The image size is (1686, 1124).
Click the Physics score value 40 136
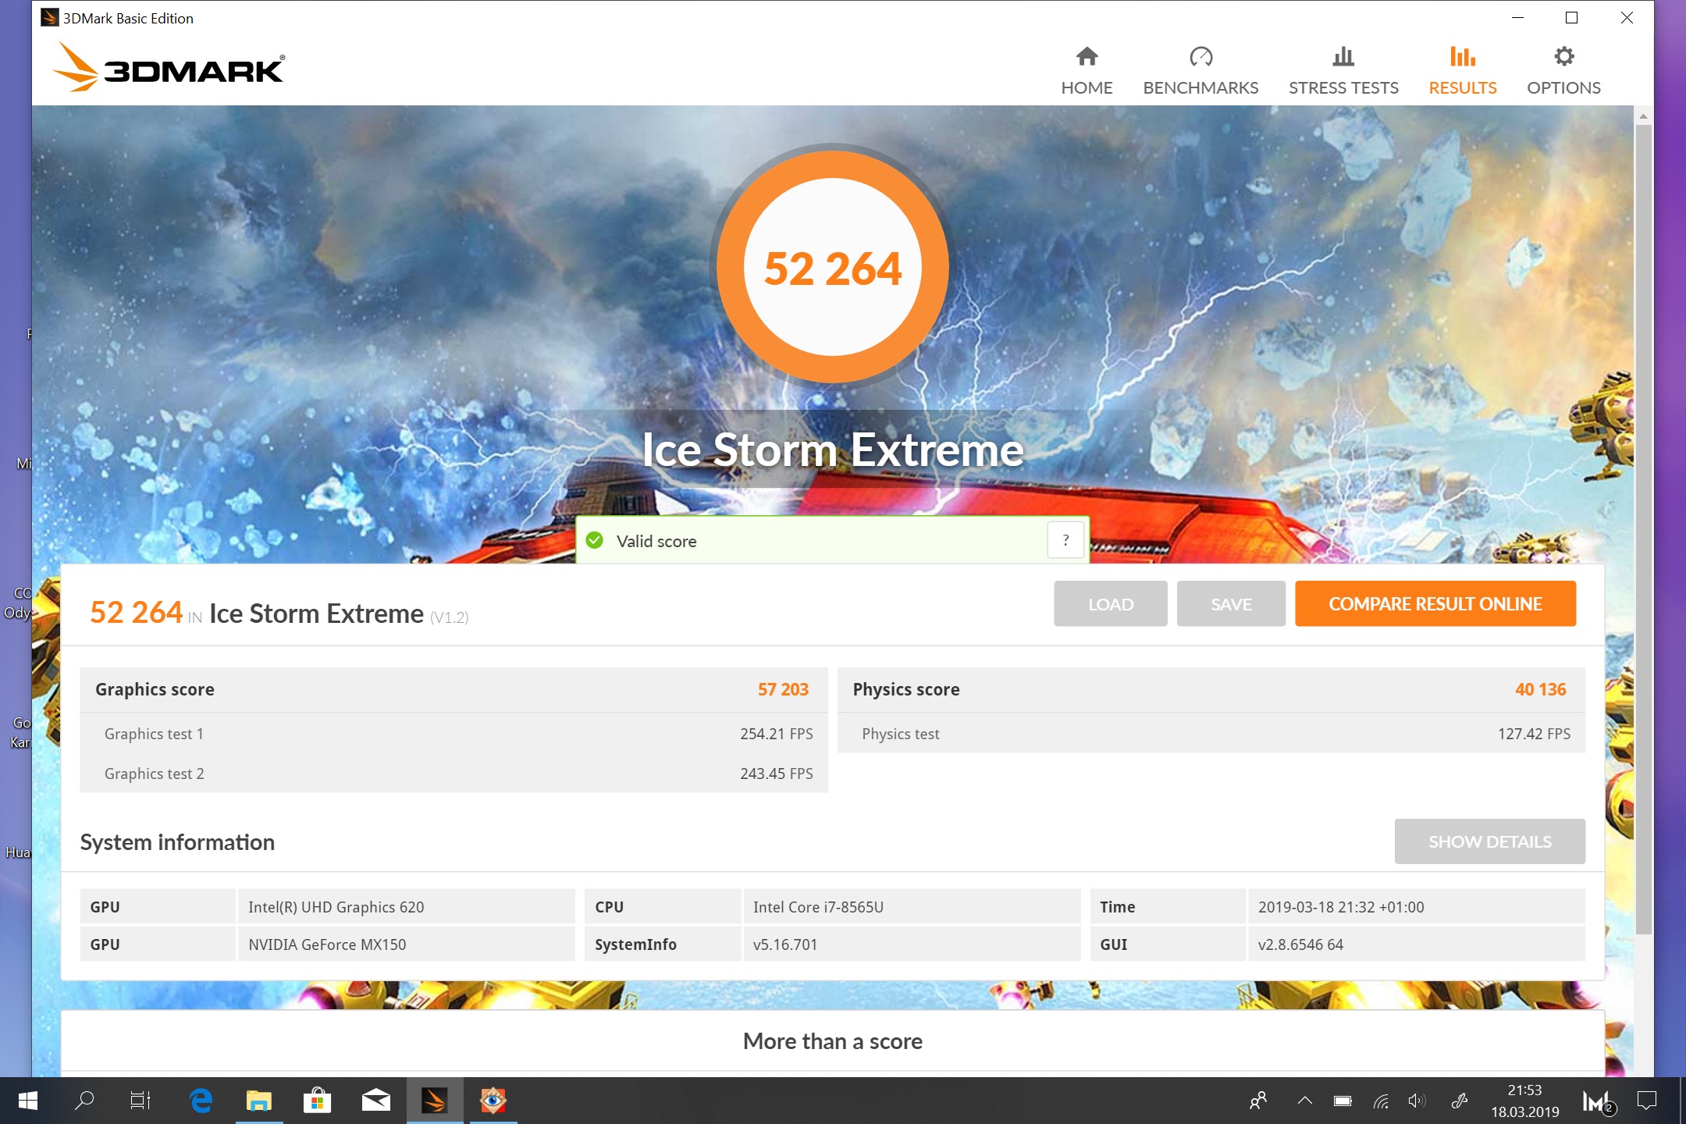[x=1541, y=689]
